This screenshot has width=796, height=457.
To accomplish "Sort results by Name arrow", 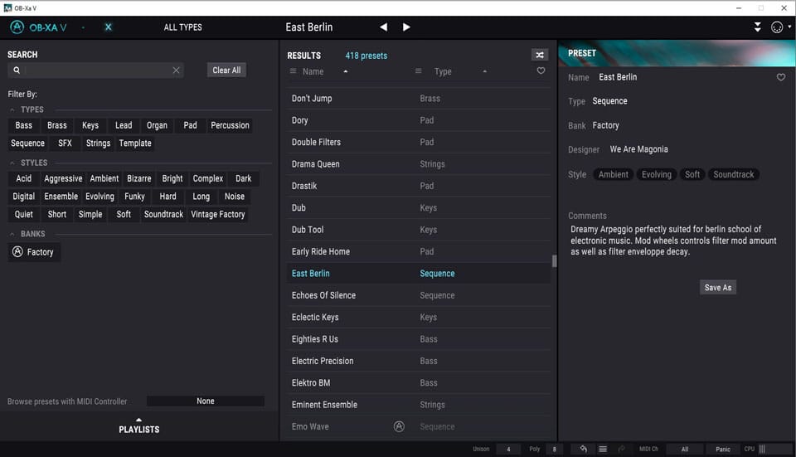I will 345,71.
